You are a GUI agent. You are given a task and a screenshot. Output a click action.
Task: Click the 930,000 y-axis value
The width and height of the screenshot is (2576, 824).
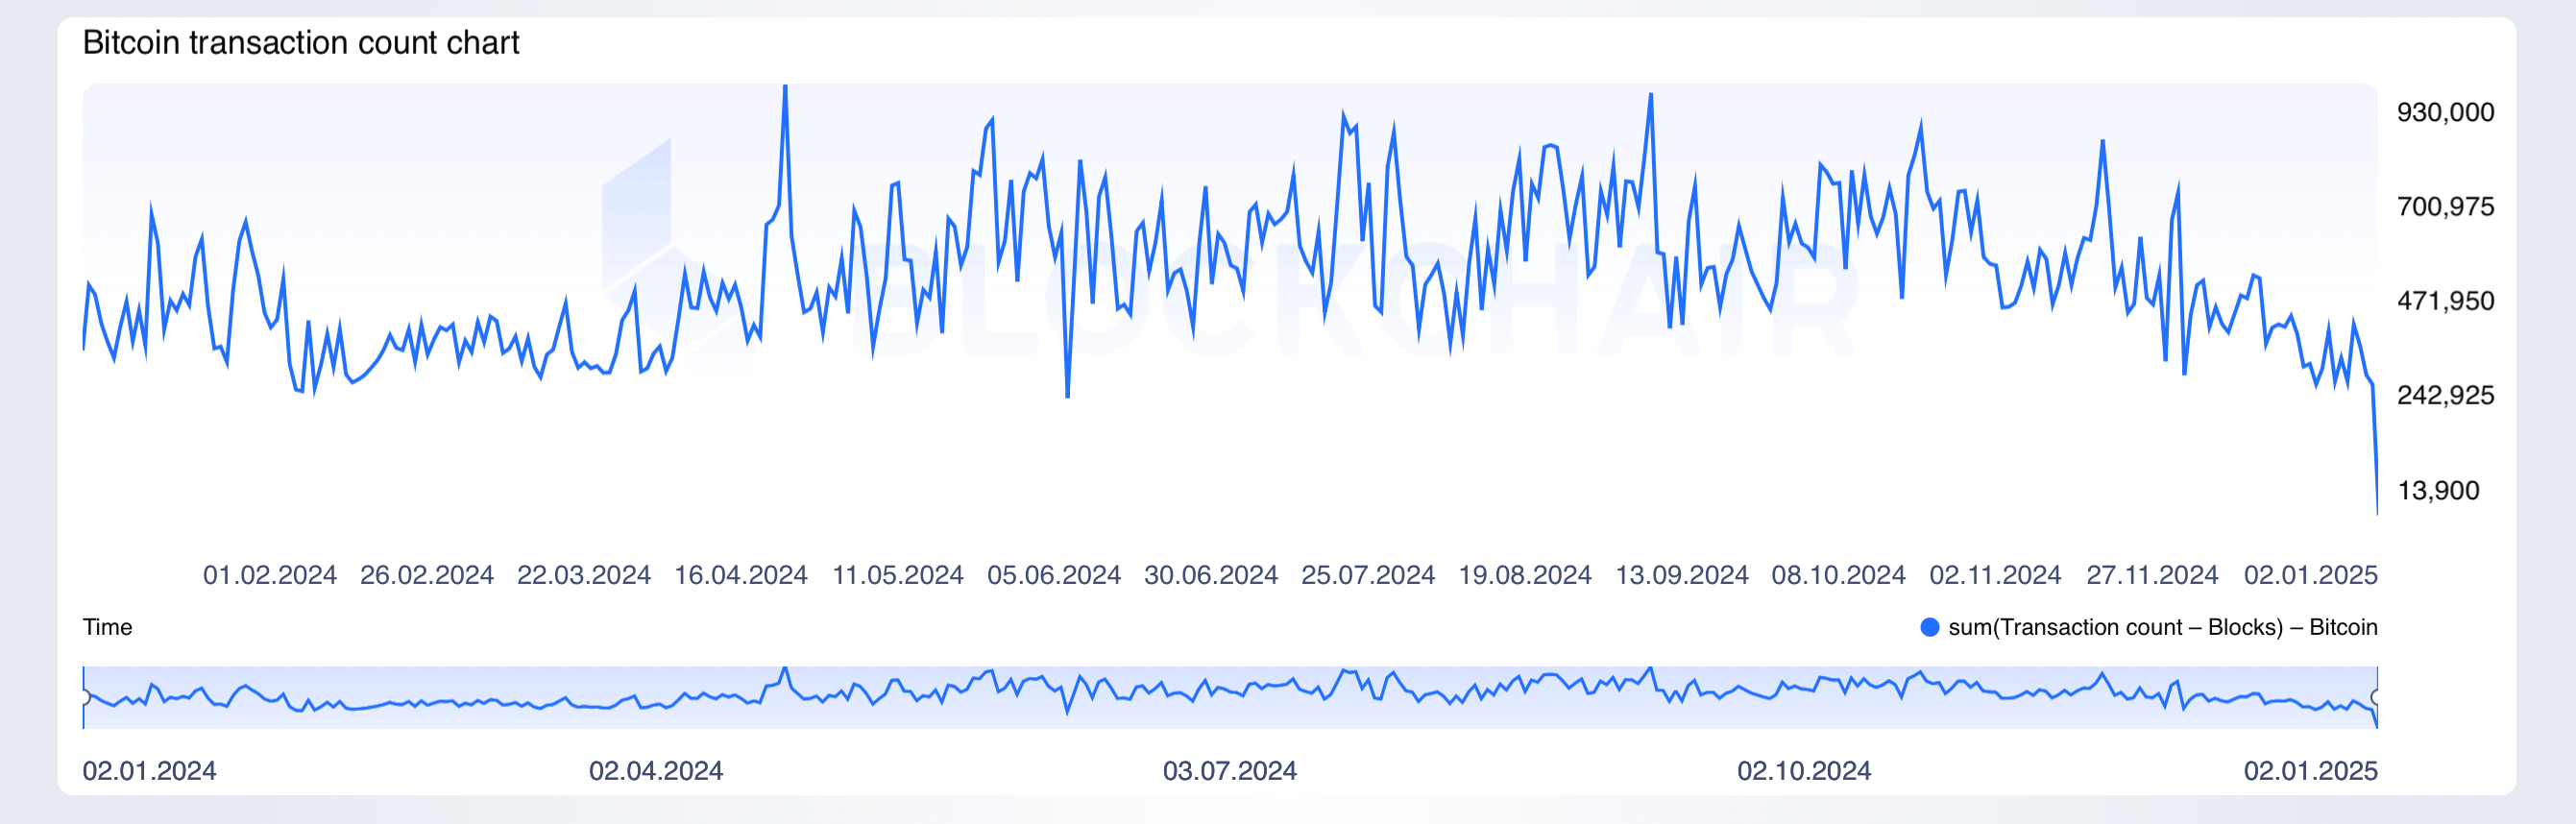2445,112
